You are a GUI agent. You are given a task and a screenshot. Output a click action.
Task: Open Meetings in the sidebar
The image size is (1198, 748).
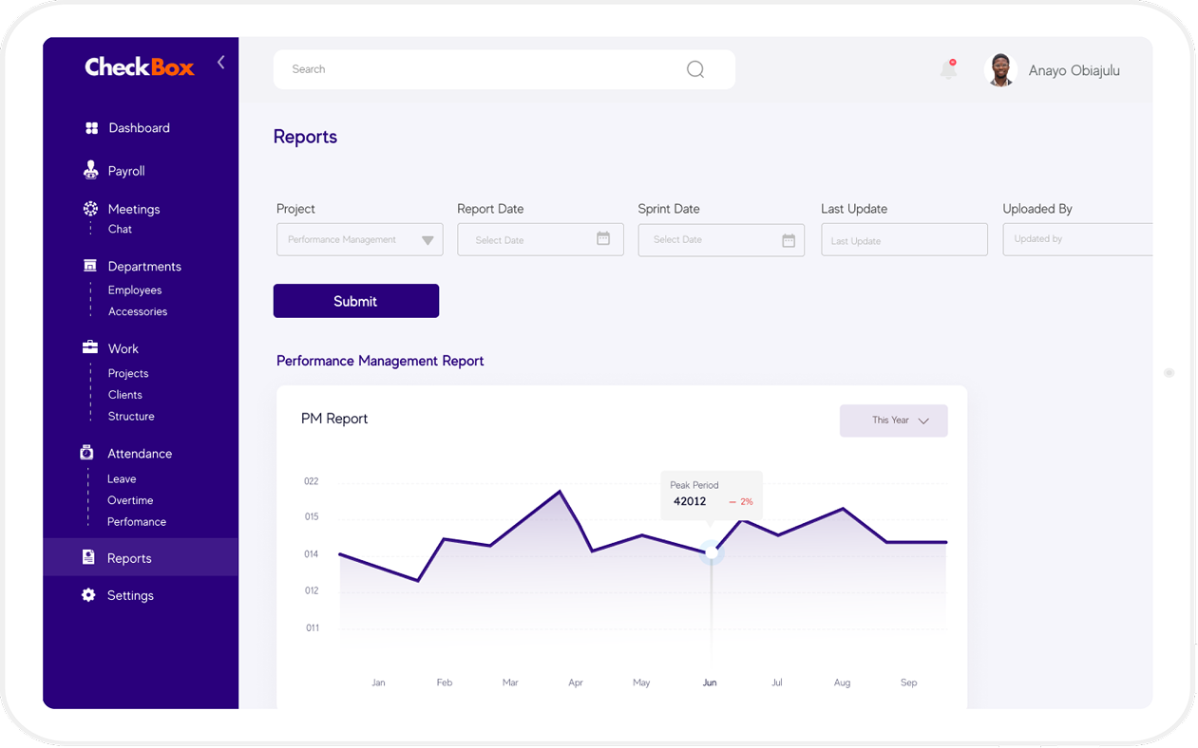click(x=133, y=209)
